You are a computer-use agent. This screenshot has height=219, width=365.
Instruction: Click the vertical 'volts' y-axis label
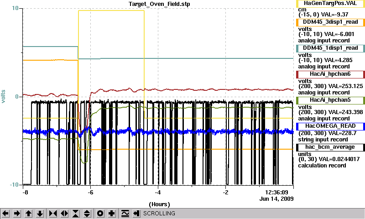pos(3,96)
